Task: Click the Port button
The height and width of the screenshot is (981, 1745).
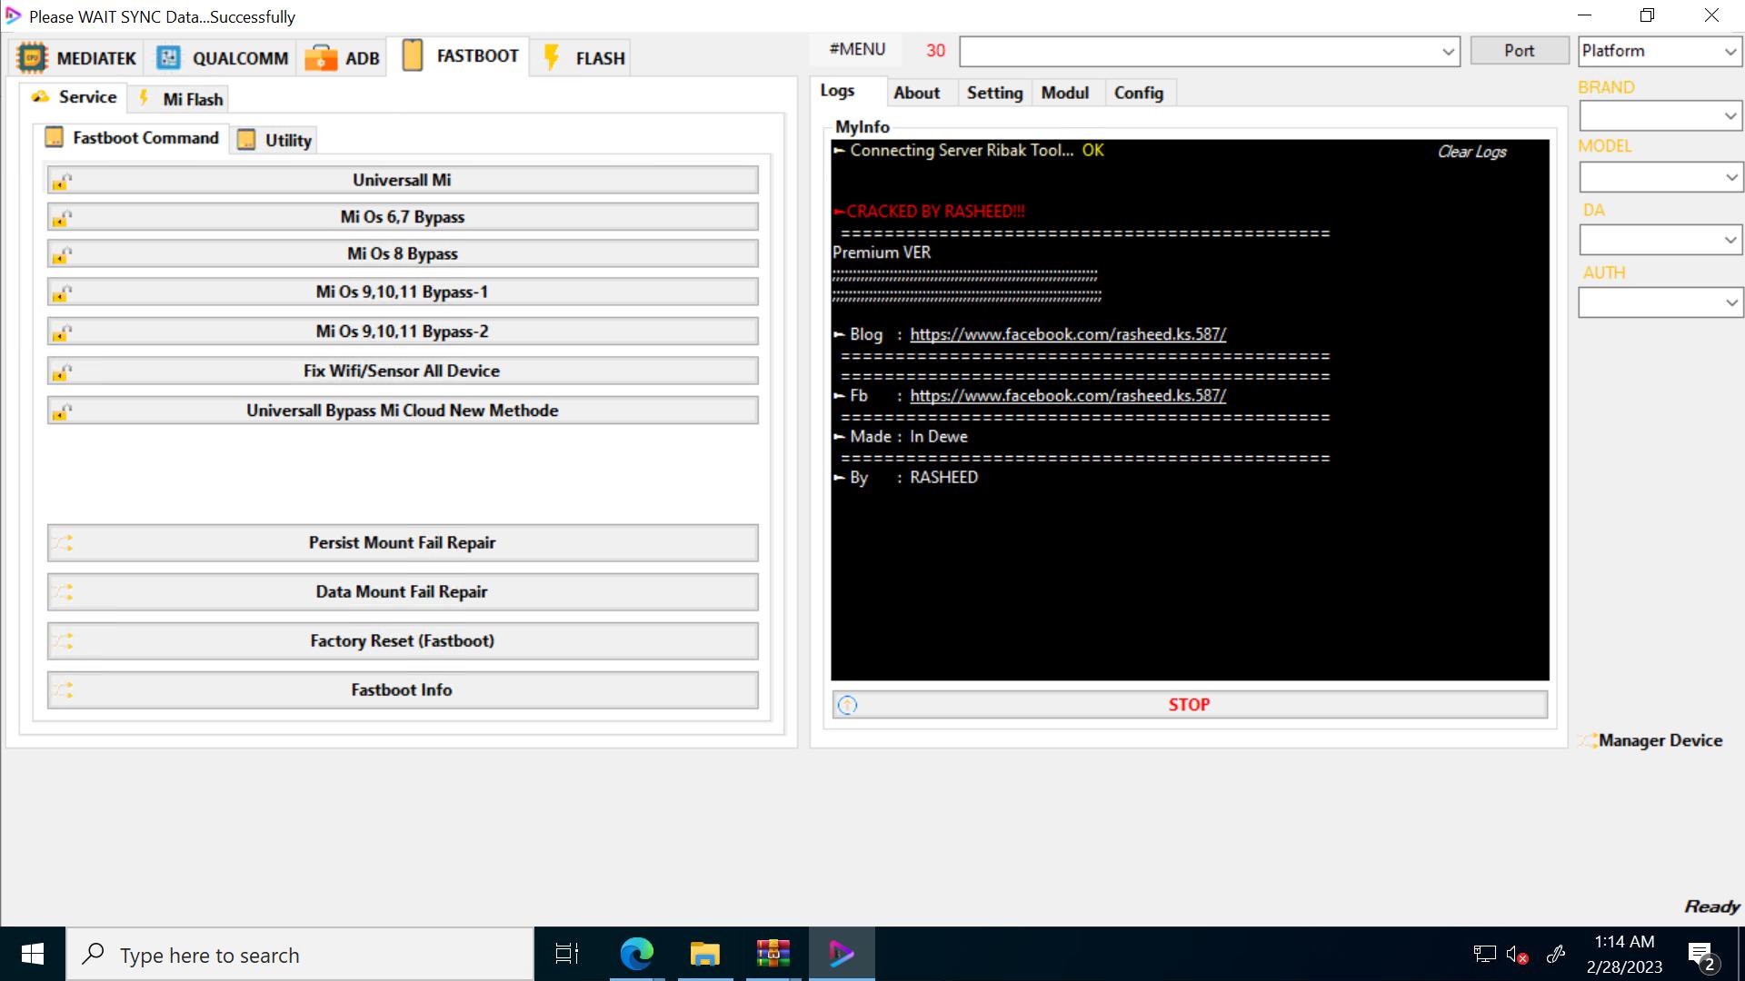Action: tap(1519, 51)
